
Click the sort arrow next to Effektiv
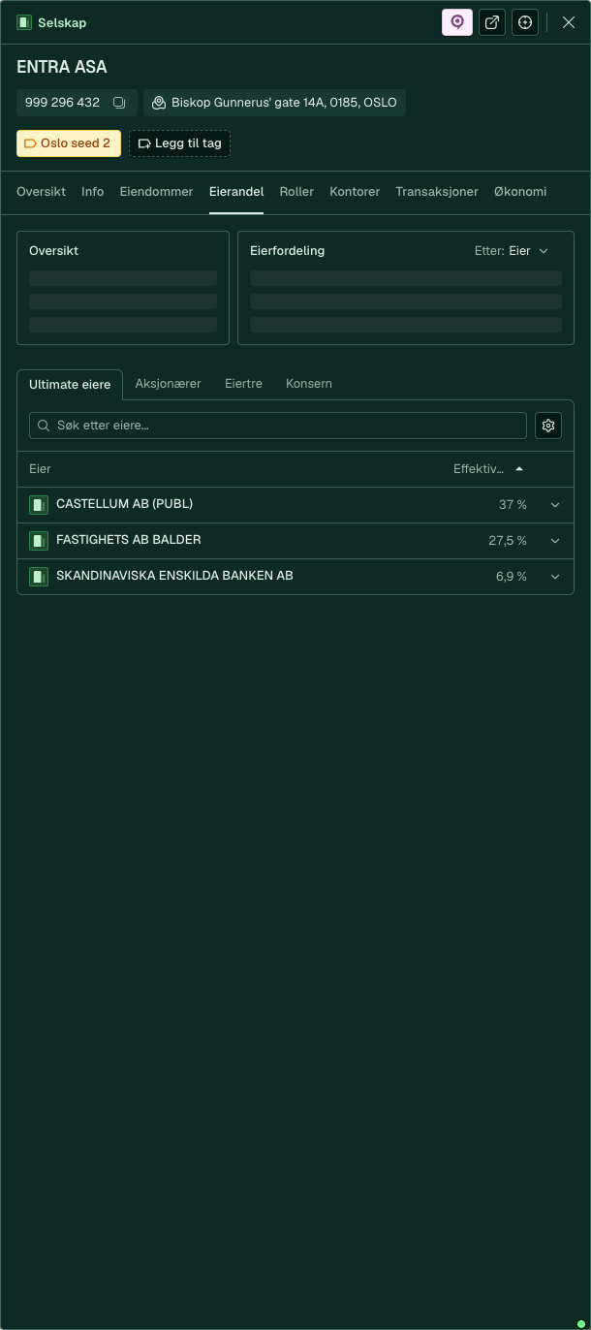pyautogui.click(x=519, y=469)
